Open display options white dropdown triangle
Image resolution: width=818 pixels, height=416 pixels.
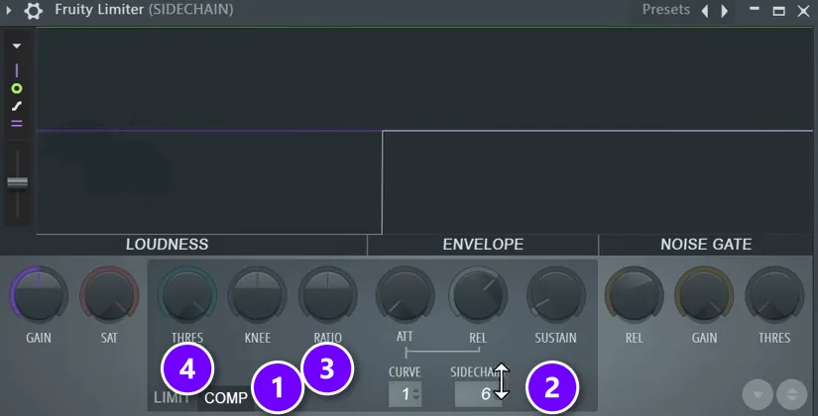[x=17, y=46]
